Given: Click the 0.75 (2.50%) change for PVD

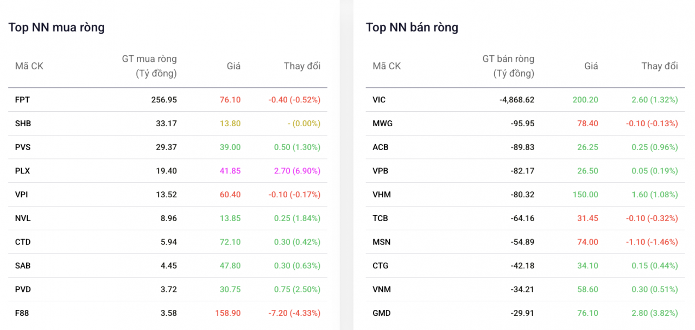Looking at the screenshot, I should tap(296, 289).
